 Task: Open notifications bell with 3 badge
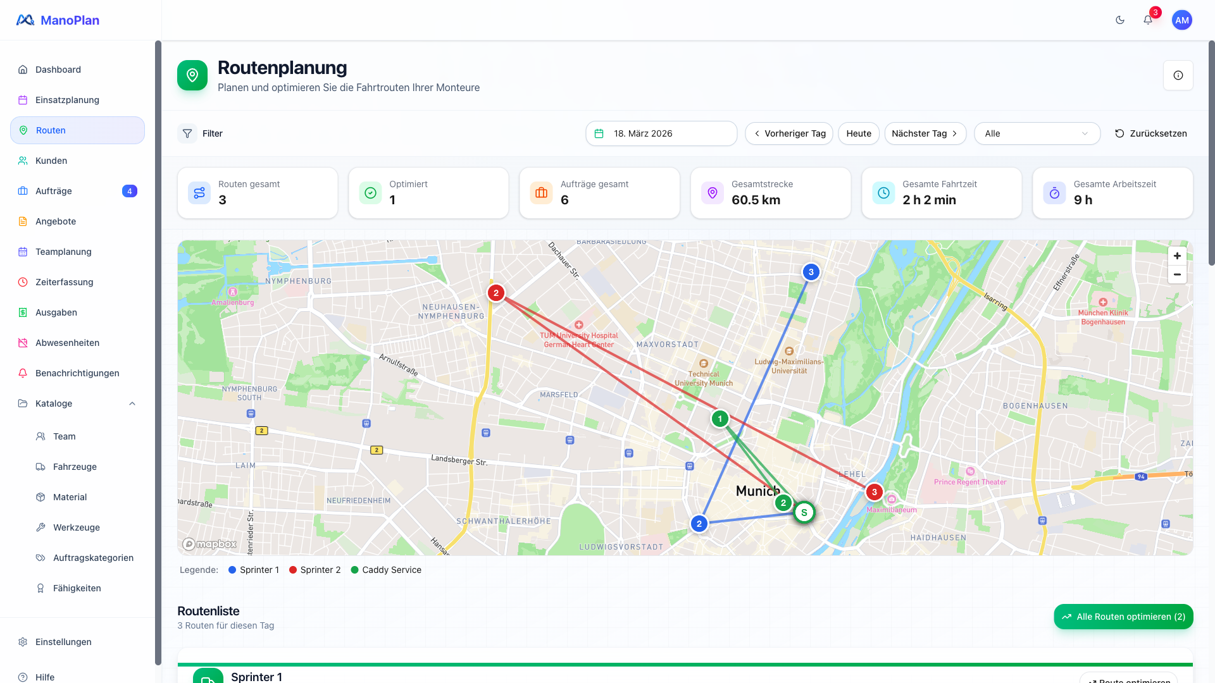(x=1148, y=20)
